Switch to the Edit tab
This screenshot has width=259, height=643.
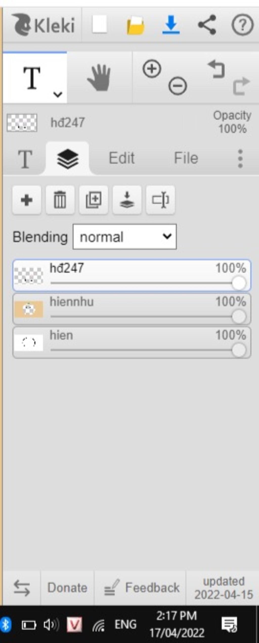coord(122,158)
